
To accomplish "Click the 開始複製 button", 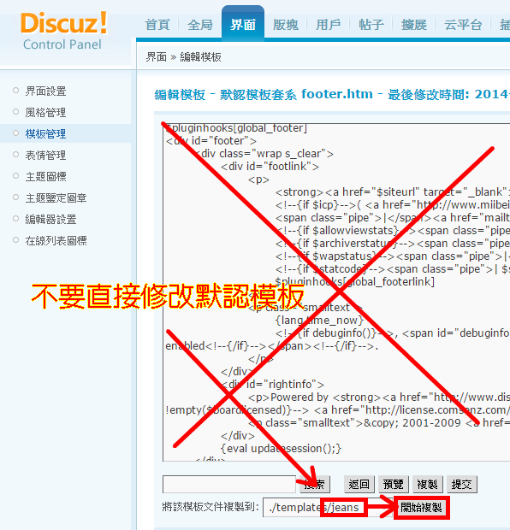I will click(x=421, y=508).
